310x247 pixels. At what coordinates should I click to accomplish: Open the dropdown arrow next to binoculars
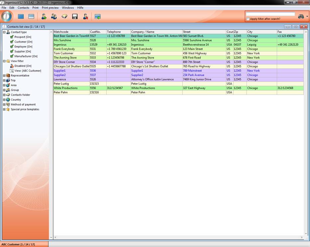[307, 17]
